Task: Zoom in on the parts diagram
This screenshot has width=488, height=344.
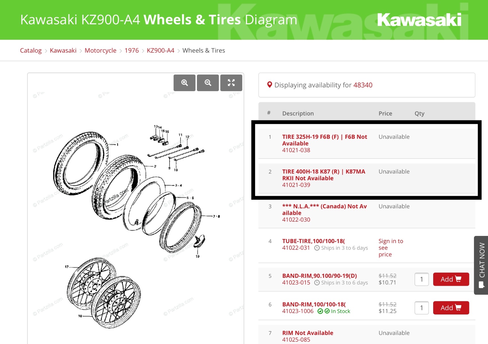Action: click(x=184, y=83)
